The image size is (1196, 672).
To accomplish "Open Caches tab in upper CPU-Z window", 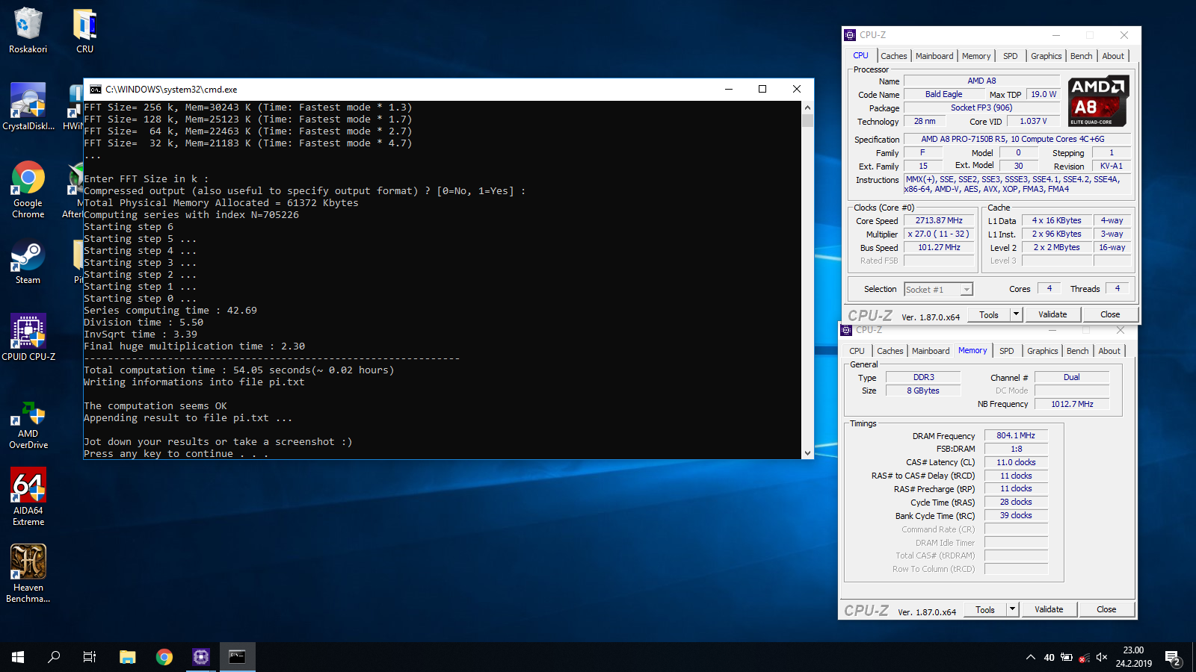I will 893,56.
